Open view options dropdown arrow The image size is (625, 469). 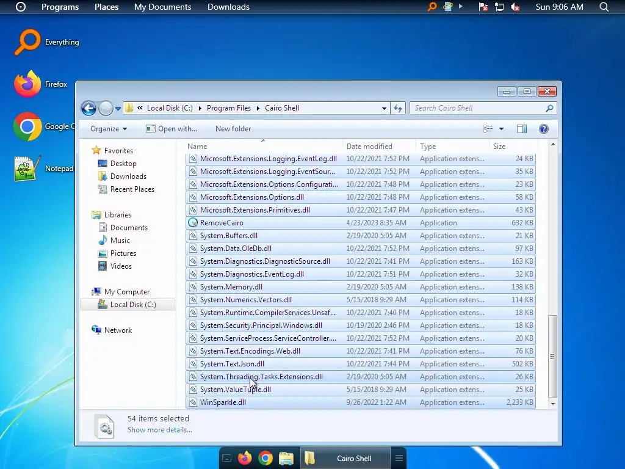(x=502, y=129)
